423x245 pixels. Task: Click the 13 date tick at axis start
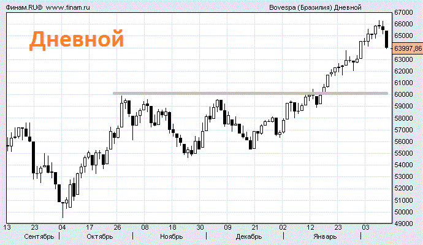[x=7, y=228]
